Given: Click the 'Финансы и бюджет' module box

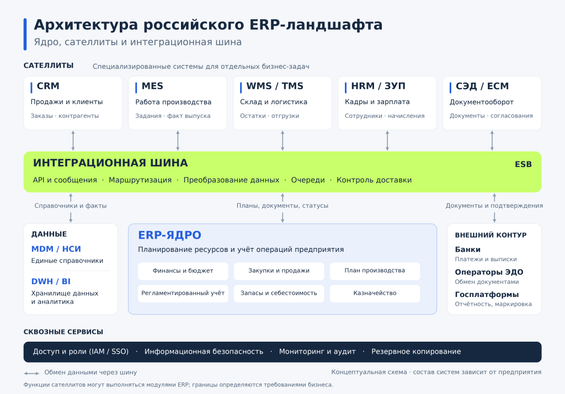Looking at the screenshot, I should [183, 271].
